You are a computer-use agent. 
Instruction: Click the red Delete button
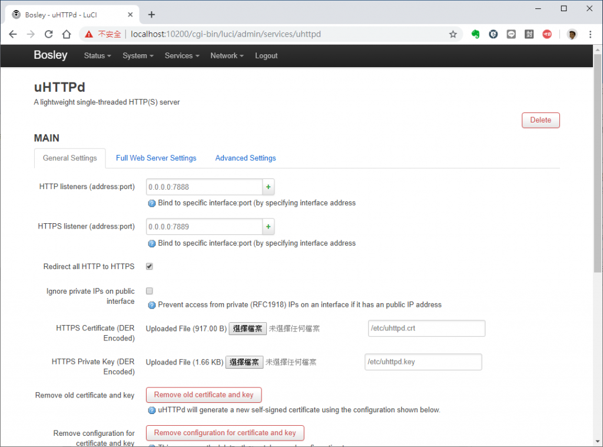click(x=541, y=120)
